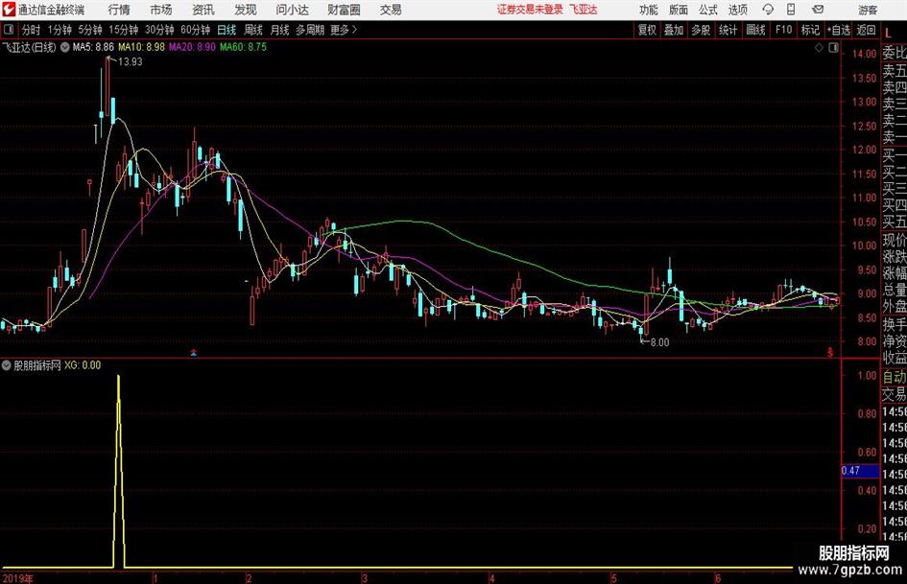Screen dimensions: 907x584
Task: Click the 13.93 high price label
Action: (x=131, y=62)
